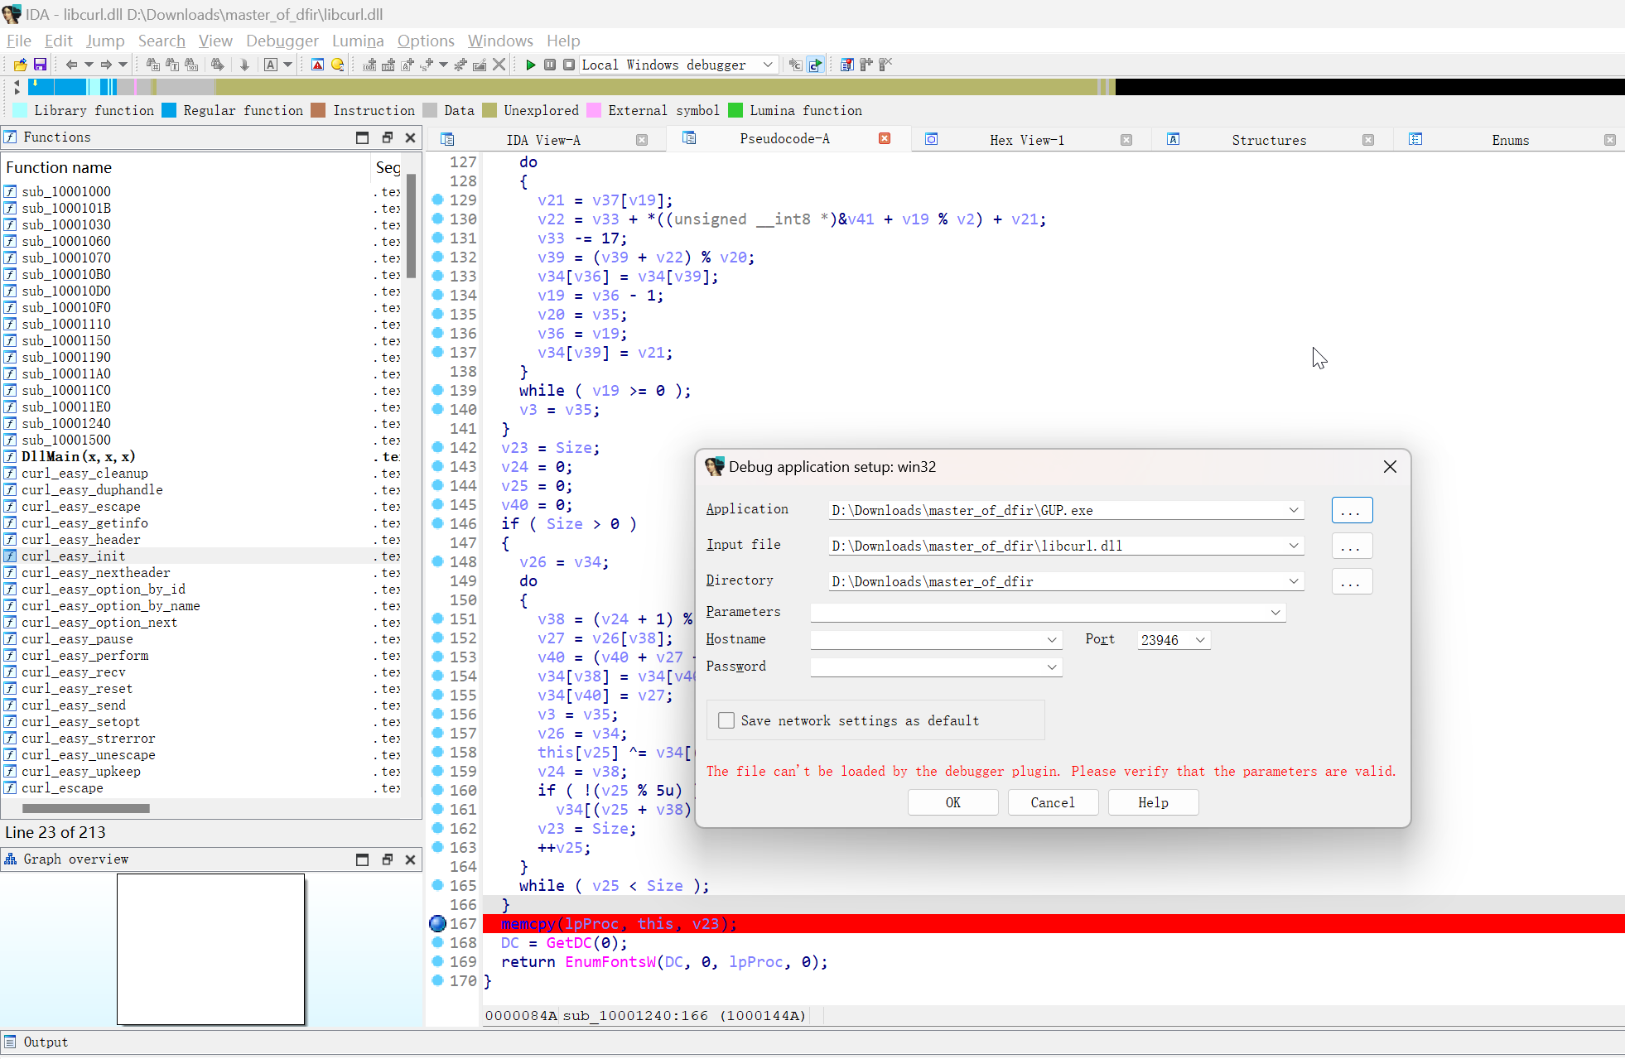Click the Open file toolbar icon
This screenshot has width=1625, height=1059.
[20, 65]
